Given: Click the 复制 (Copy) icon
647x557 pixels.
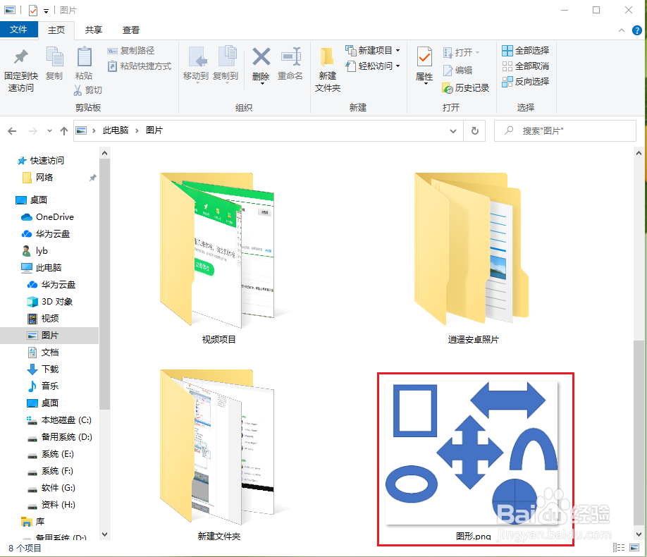Looking at the screenshot, I should click(x=55, y=64).
